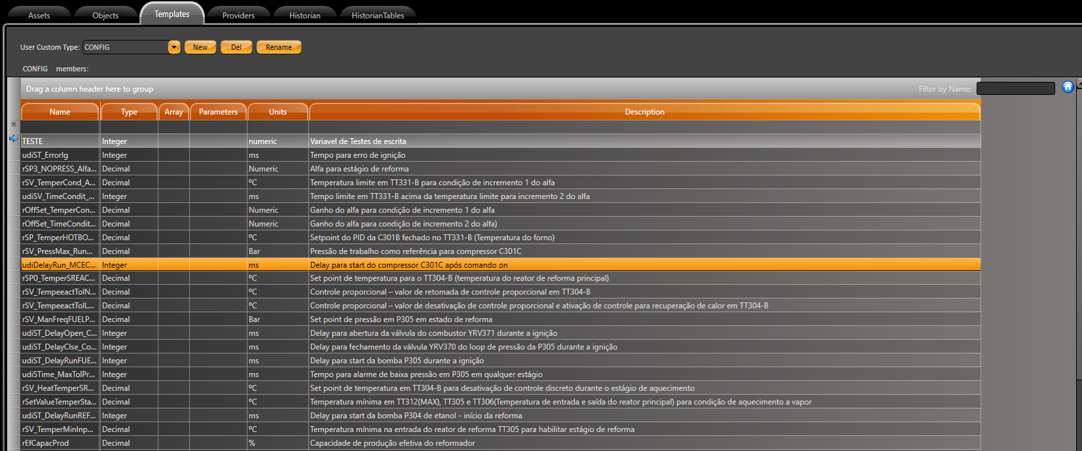
Task: Click the blue home icon
Action: coord(1068,87)
